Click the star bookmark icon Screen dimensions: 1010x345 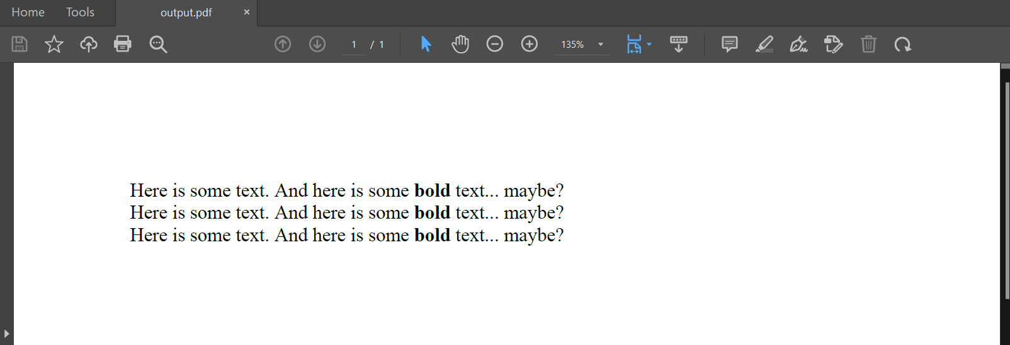pos(54,44)
